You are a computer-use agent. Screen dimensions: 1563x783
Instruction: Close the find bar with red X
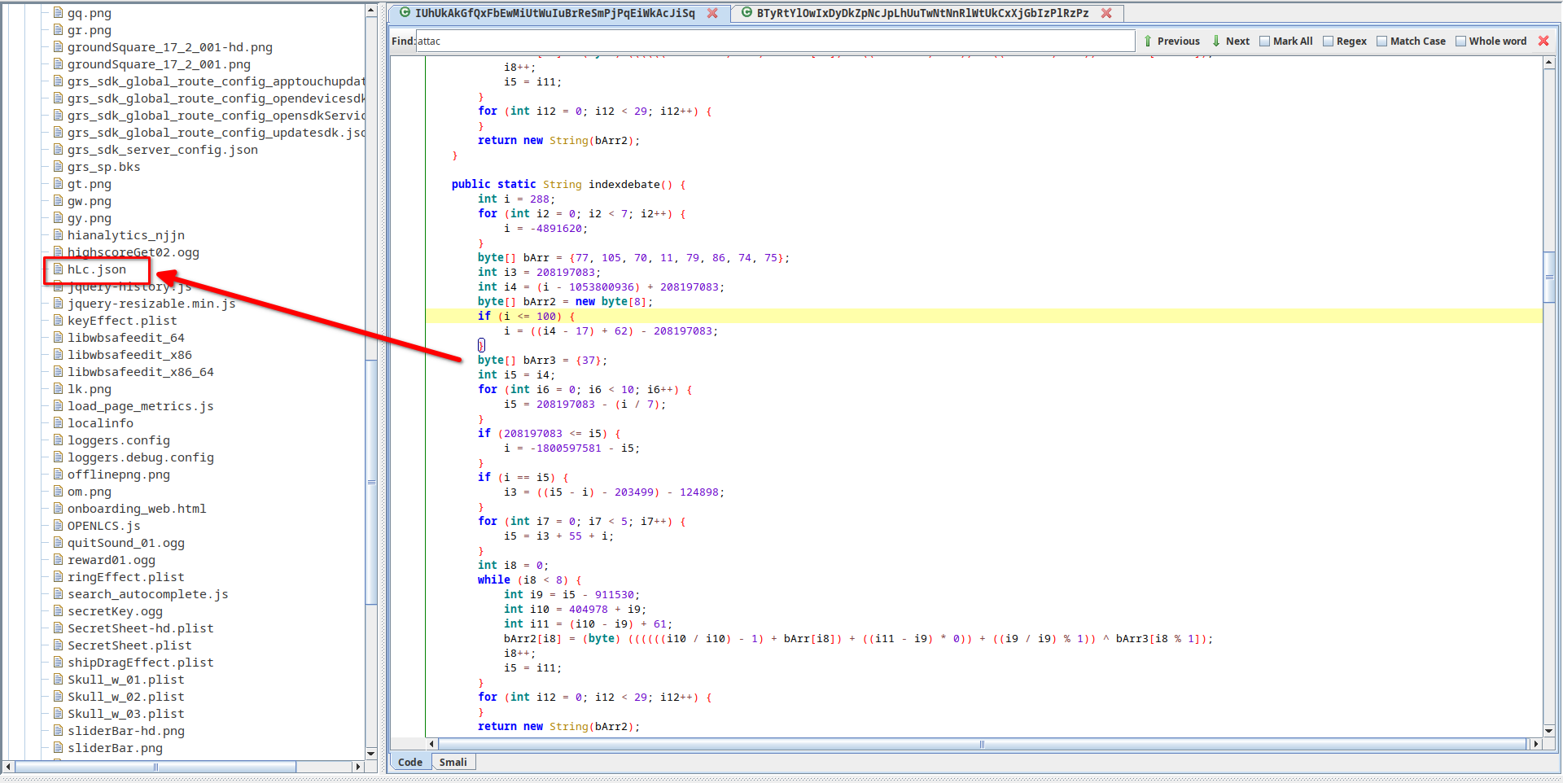pos(1543,41)
